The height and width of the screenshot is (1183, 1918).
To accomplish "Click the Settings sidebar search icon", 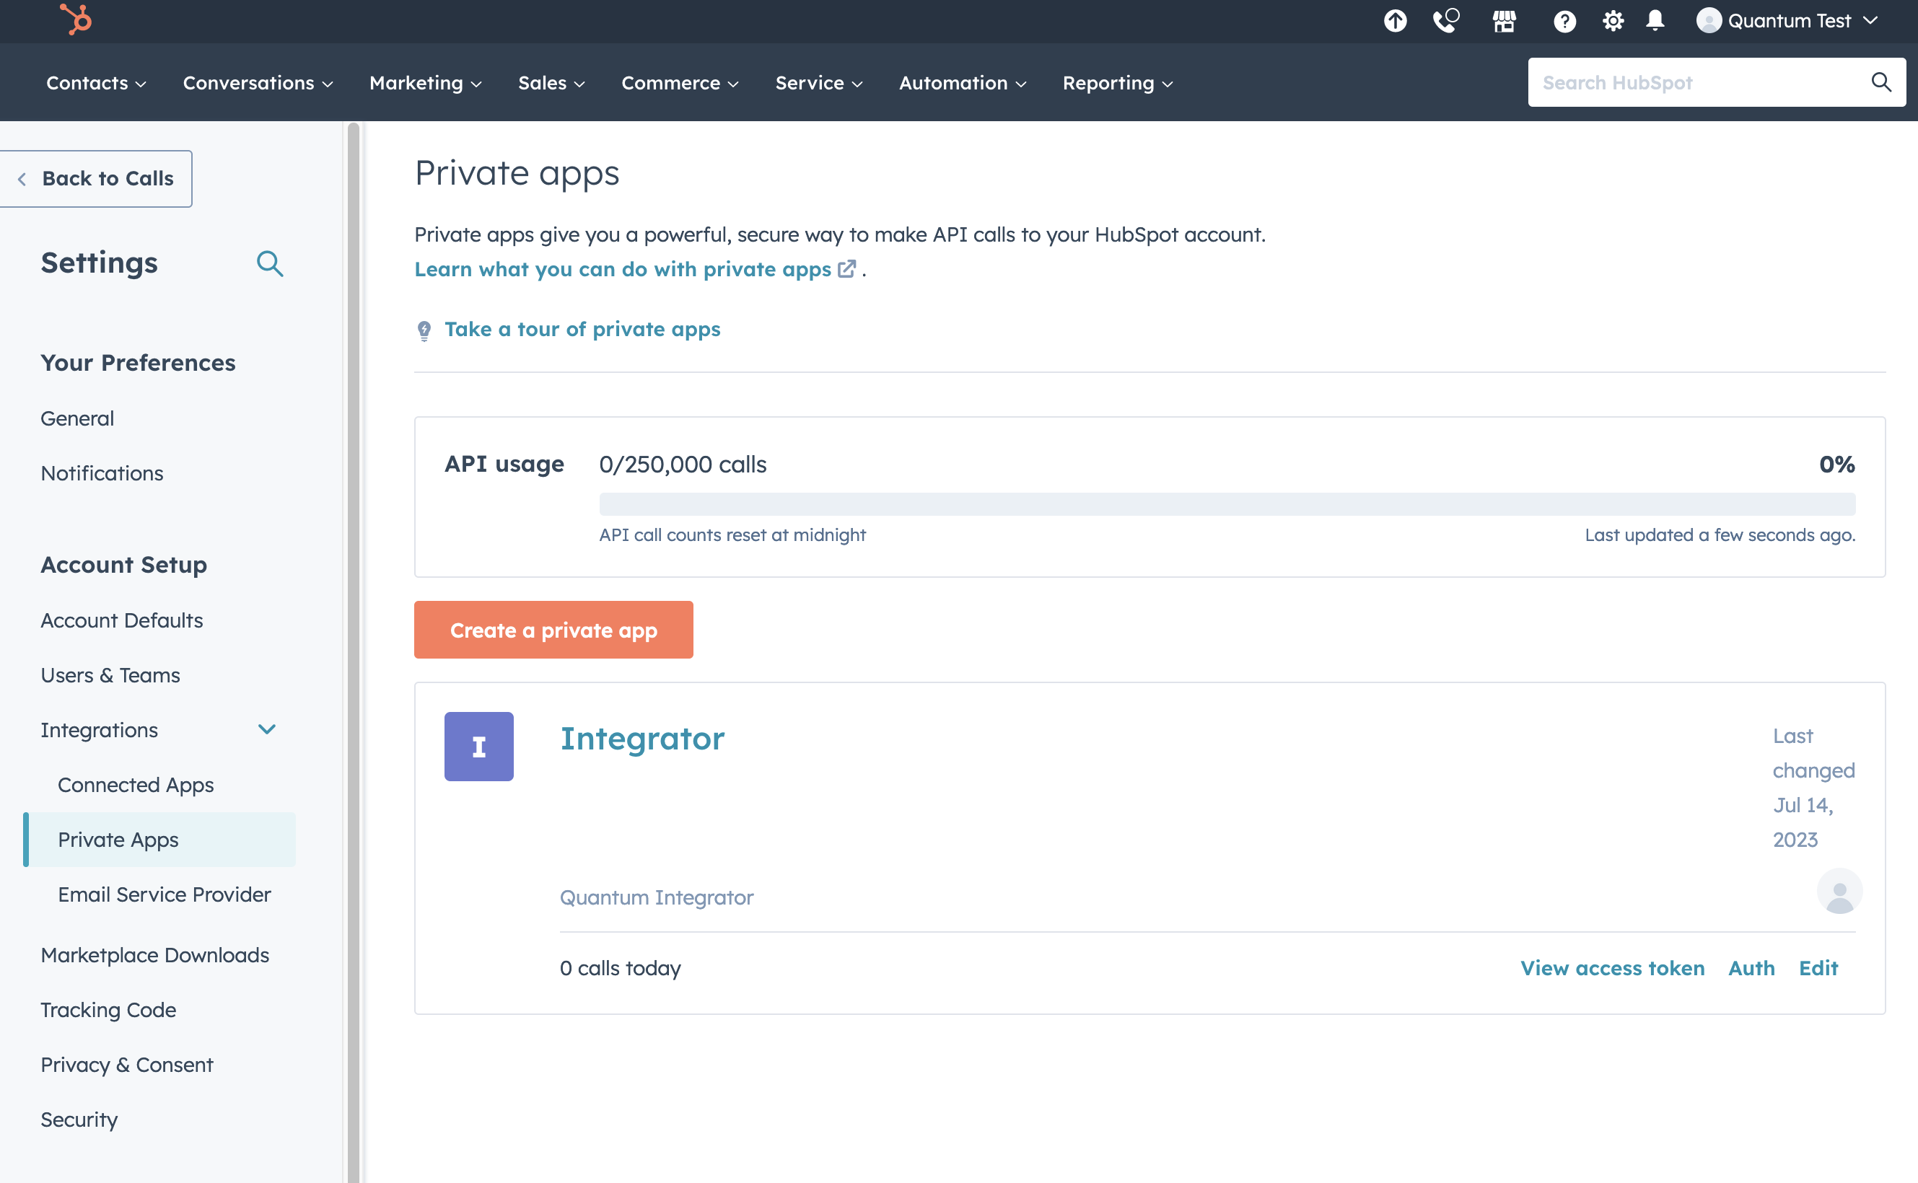I will tap(269, 264).
